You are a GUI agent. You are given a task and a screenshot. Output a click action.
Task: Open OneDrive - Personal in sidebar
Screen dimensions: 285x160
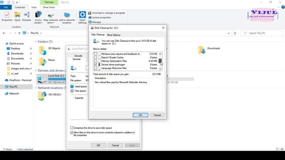(x=20, y=80)
